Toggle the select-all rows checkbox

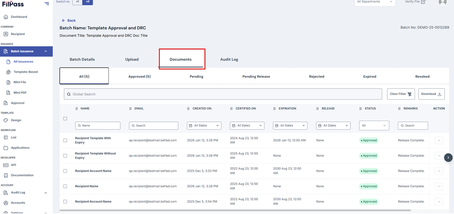click(x=65, y=119)
